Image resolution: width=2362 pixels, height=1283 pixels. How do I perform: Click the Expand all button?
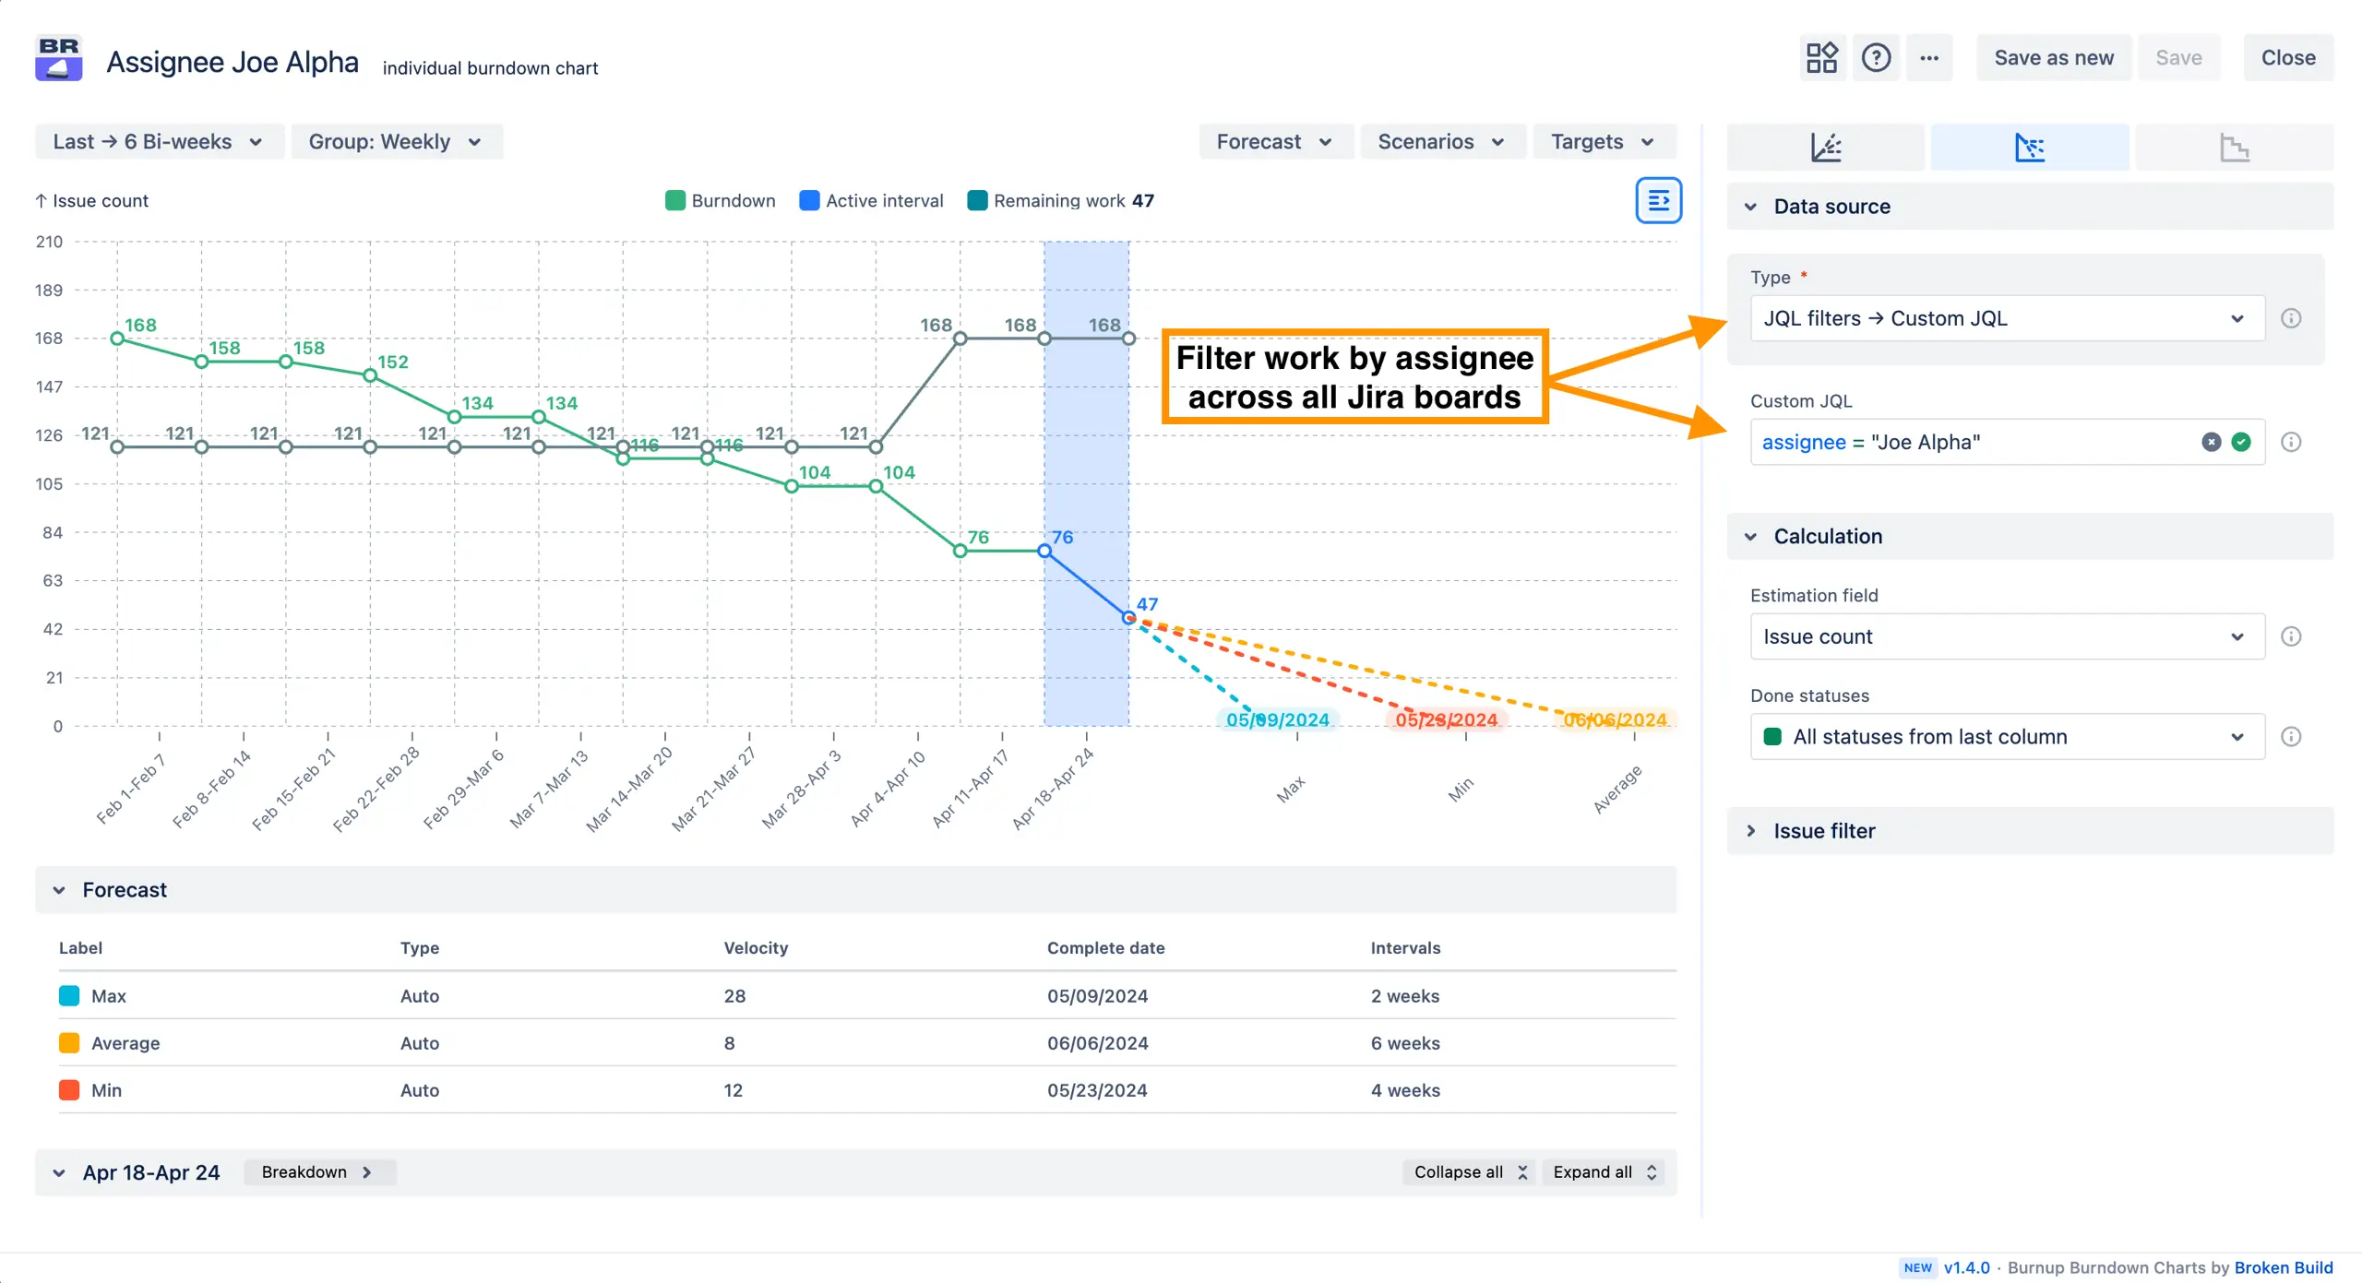click(x=1604, y=1171)
